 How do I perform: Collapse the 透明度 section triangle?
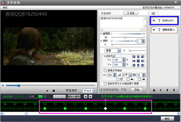coord(101,34)
